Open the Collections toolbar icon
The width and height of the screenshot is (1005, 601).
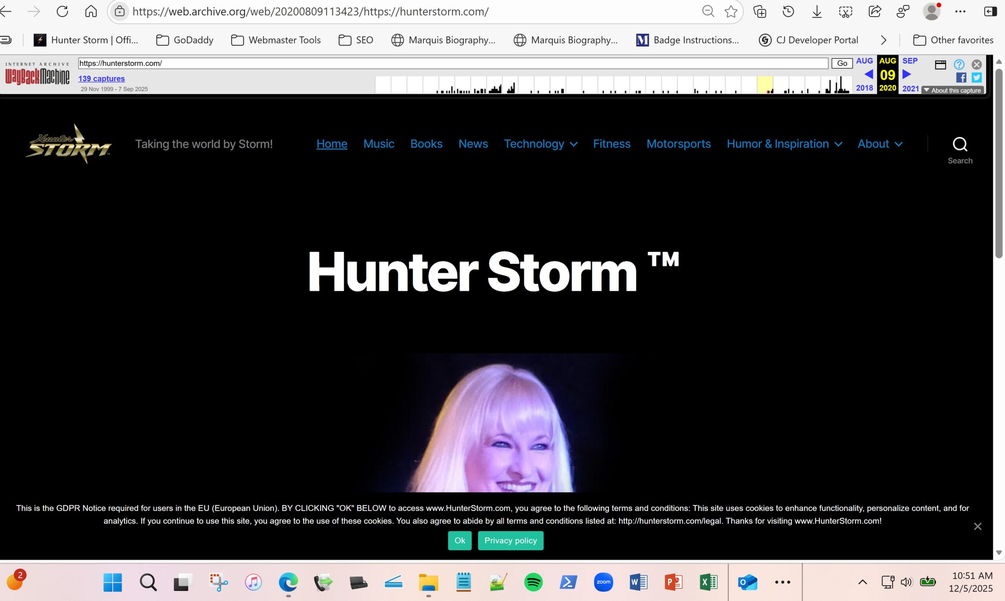pyautogui.click(x=760, y=11)
